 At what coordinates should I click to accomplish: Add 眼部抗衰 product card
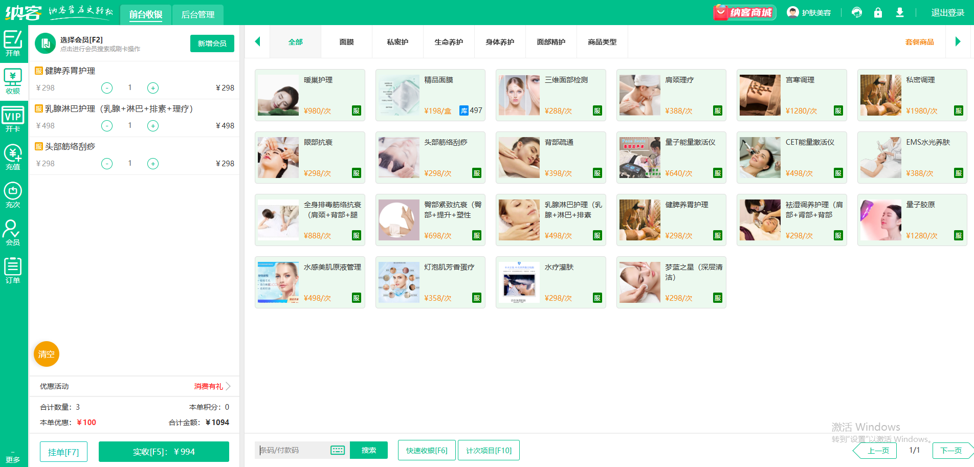310,158
